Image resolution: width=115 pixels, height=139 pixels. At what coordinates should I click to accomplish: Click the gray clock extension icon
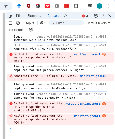pos(57,6)
